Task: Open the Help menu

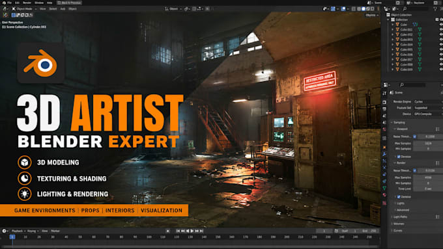Action: [50, 3]
